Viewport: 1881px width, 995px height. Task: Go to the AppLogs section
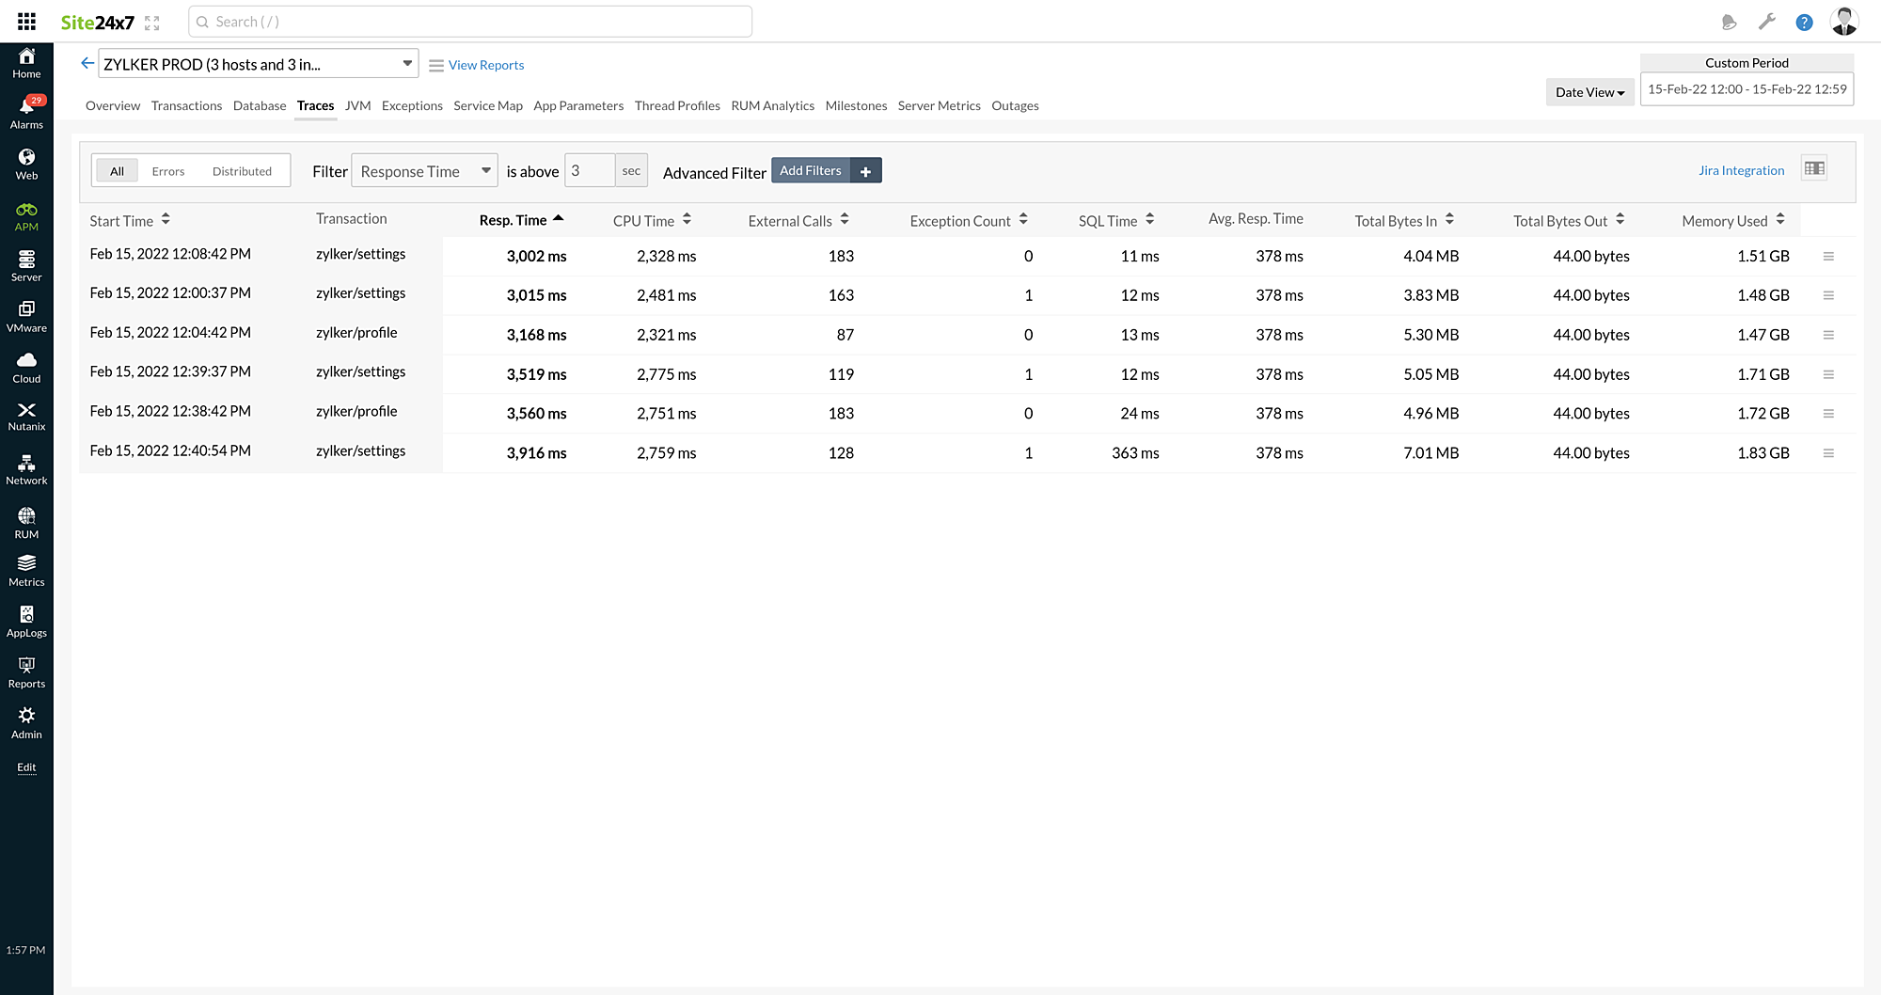(26, 622)
